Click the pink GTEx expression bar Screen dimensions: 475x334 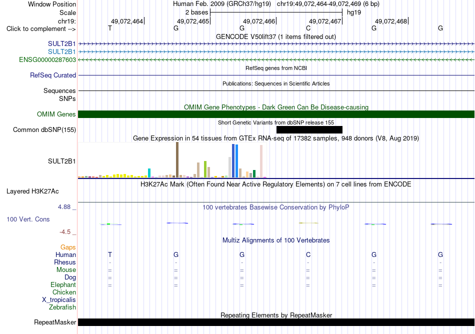pyautogui.click(x=261, y=161)
